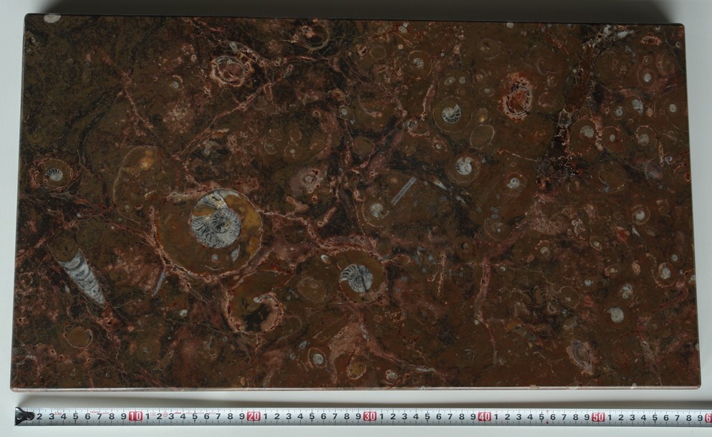
Task: Select the small ringed fossil near bottom center
Action: [317, 358]
